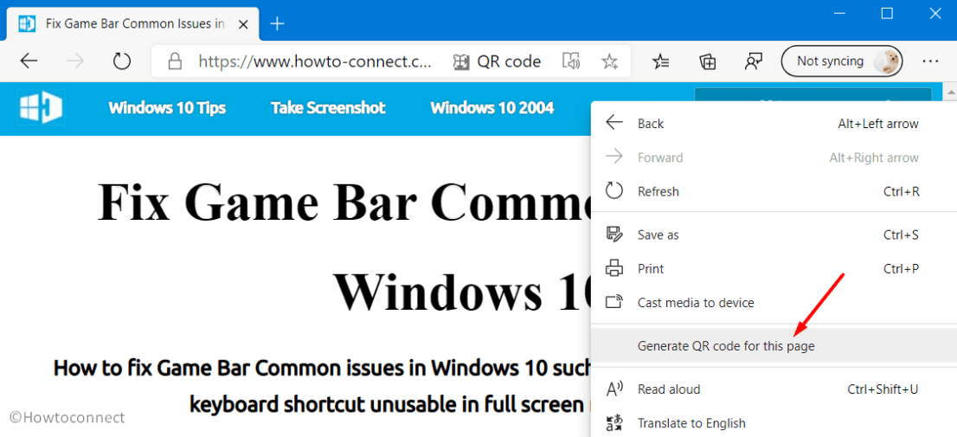Choose Translate to English menu entry
Image resolution: width=957 pixels, height=437 pixels.
[774, 423]
